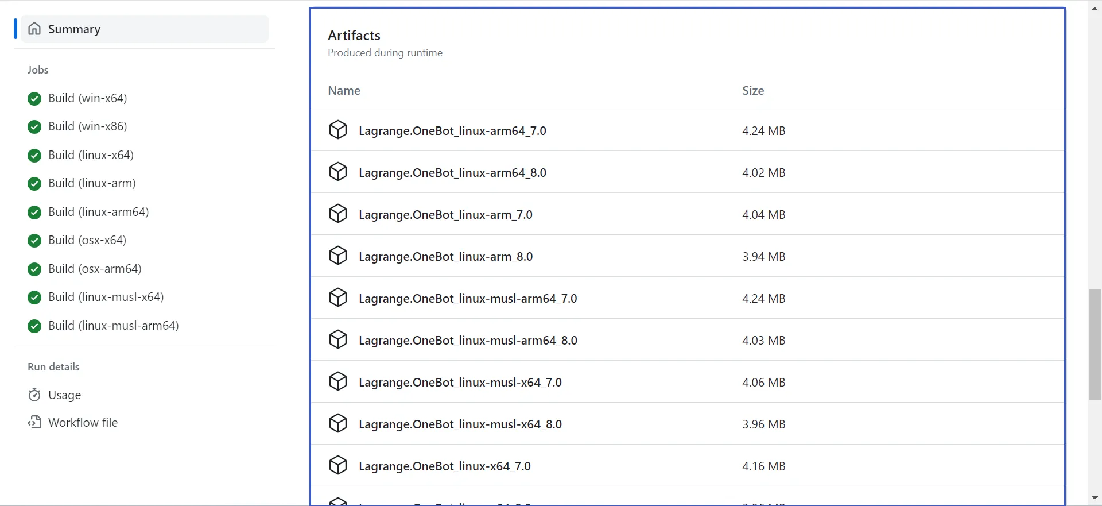Click the 'Produced during runtime' subtitle

coord(385,53)
